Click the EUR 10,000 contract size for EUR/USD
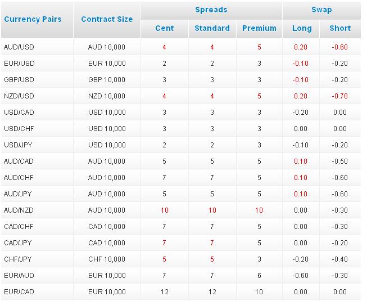This screenshot has width=367, height=301. 107,64
